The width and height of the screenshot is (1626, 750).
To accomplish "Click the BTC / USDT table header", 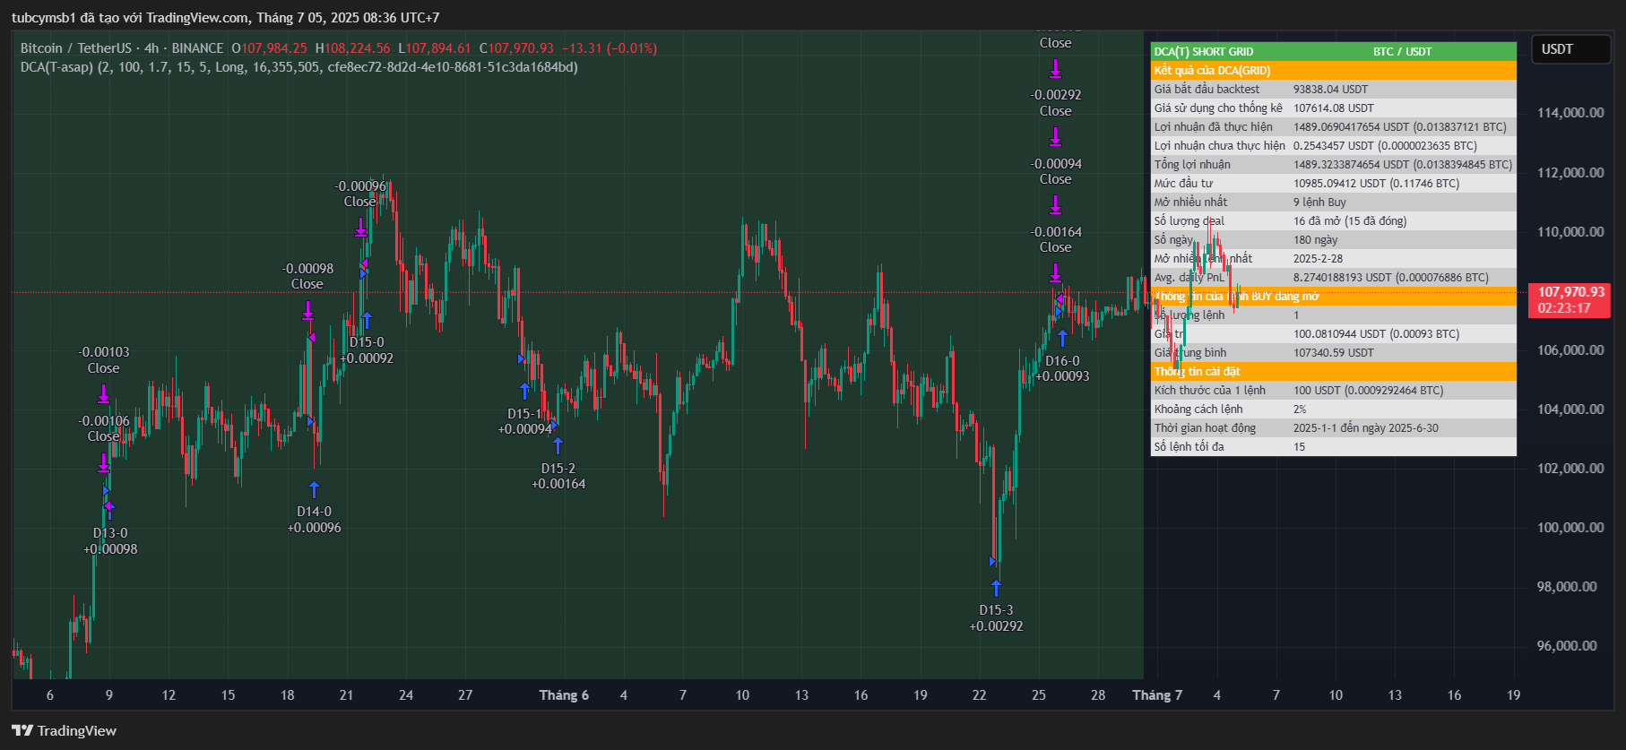I will point(1402,52).
